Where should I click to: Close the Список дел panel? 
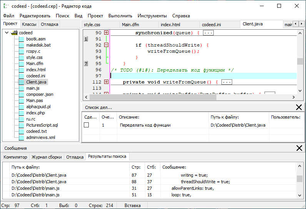(299, 107)
